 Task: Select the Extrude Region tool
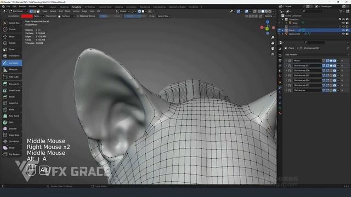pos(12,84)
